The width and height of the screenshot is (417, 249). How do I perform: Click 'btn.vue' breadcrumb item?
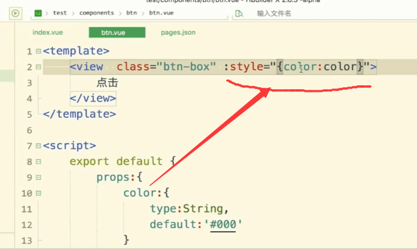pyautogui.click(x=161, y=13)
